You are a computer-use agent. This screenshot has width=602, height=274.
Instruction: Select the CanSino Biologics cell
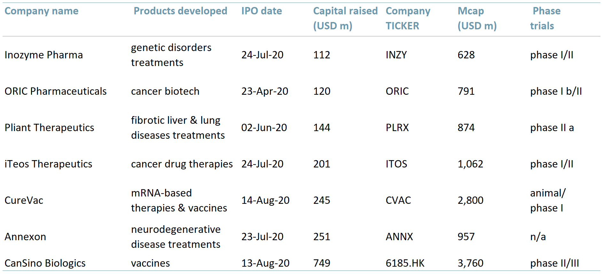[45, 263]
